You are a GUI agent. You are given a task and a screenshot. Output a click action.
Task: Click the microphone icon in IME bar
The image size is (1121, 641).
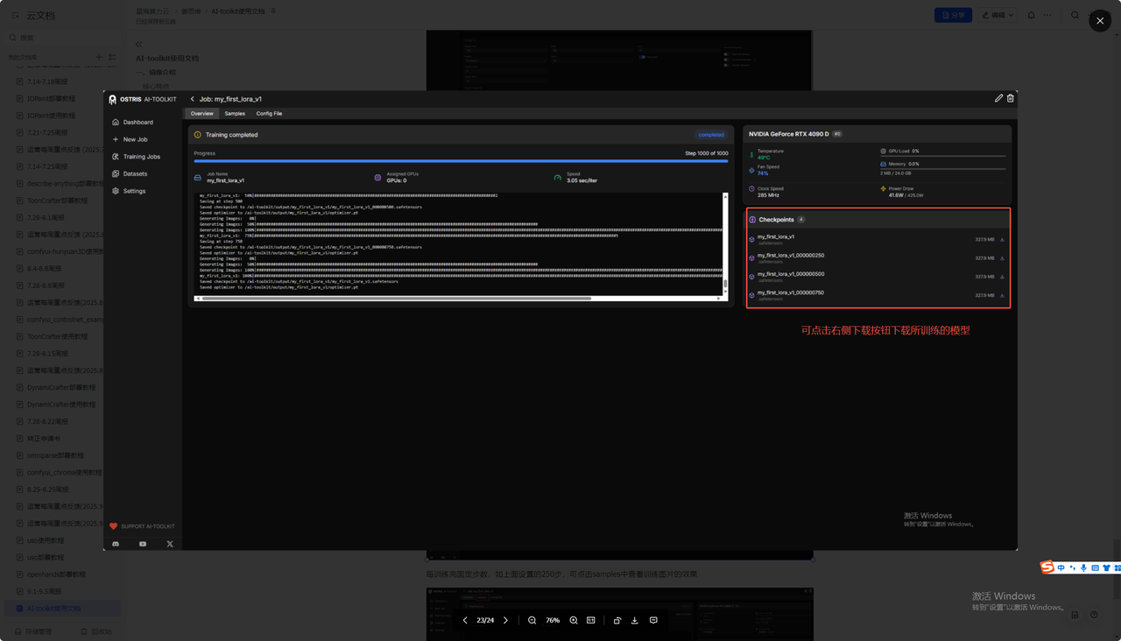pos(1083,567)
